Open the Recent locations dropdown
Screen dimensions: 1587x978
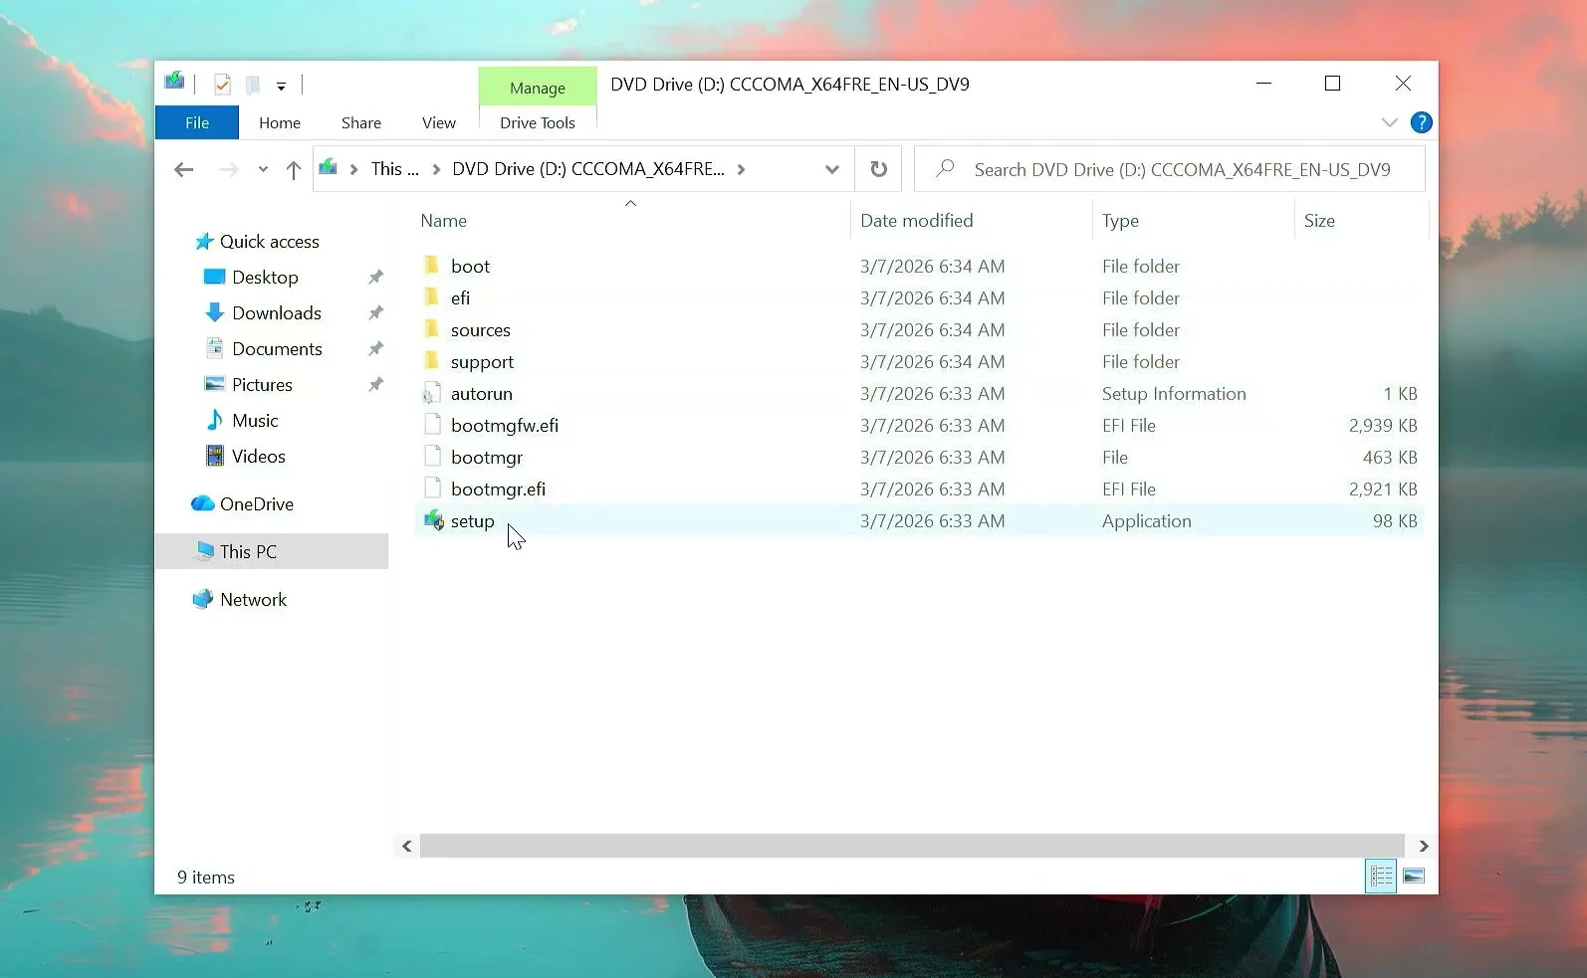pos(263,169)
